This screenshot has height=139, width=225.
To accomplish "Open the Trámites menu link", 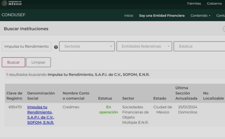I will 194,4.
